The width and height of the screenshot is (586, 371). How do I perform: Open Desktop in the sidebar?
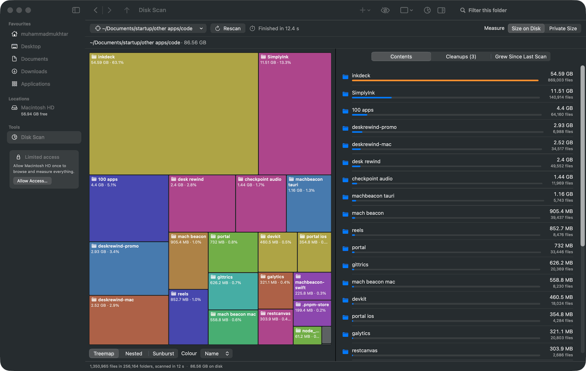(x=44, y=47)
